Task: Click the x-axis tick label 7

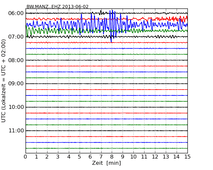Action: [101, 157]
